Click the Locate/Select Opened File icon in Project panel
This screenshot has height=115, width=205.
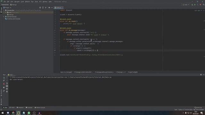(x=40, y=8)
